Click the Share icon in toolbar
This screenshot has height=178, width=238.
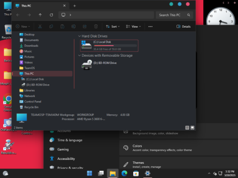[x=85, y=27]
